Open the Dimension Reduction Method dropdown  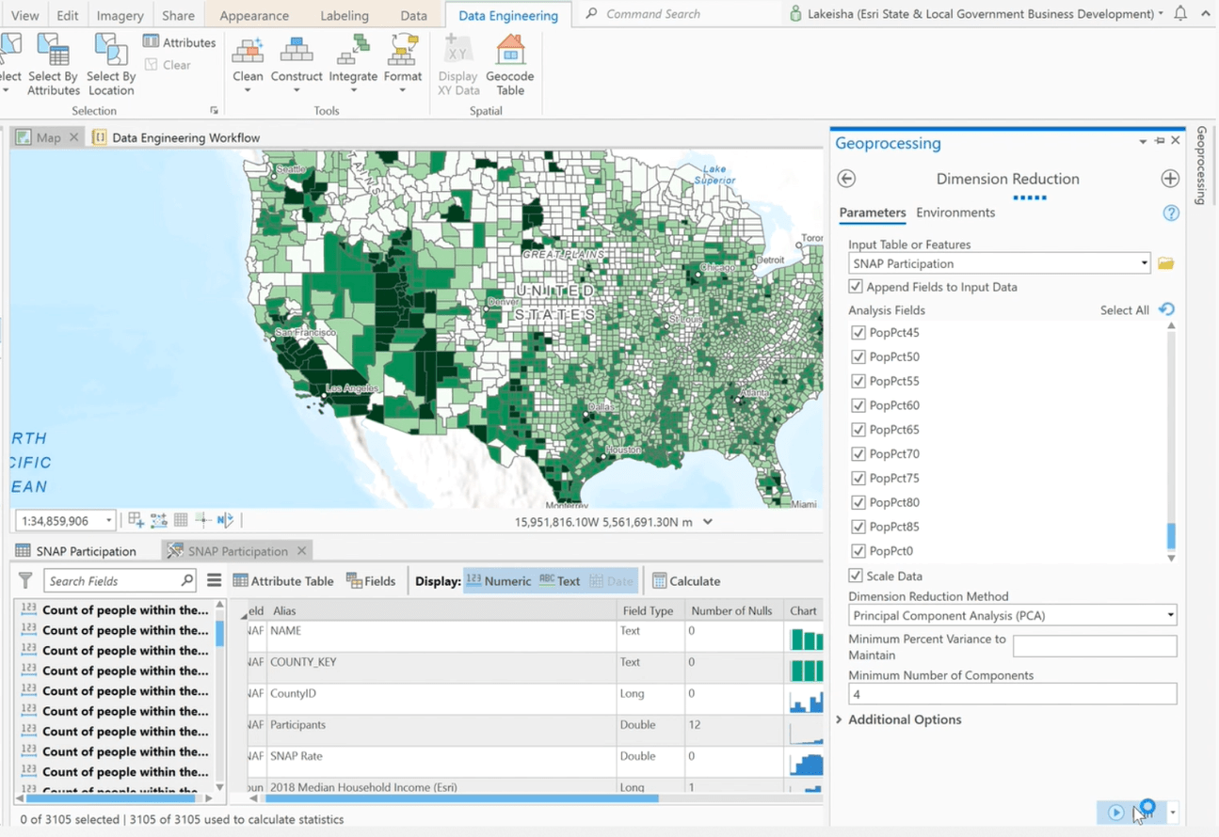1169,615
